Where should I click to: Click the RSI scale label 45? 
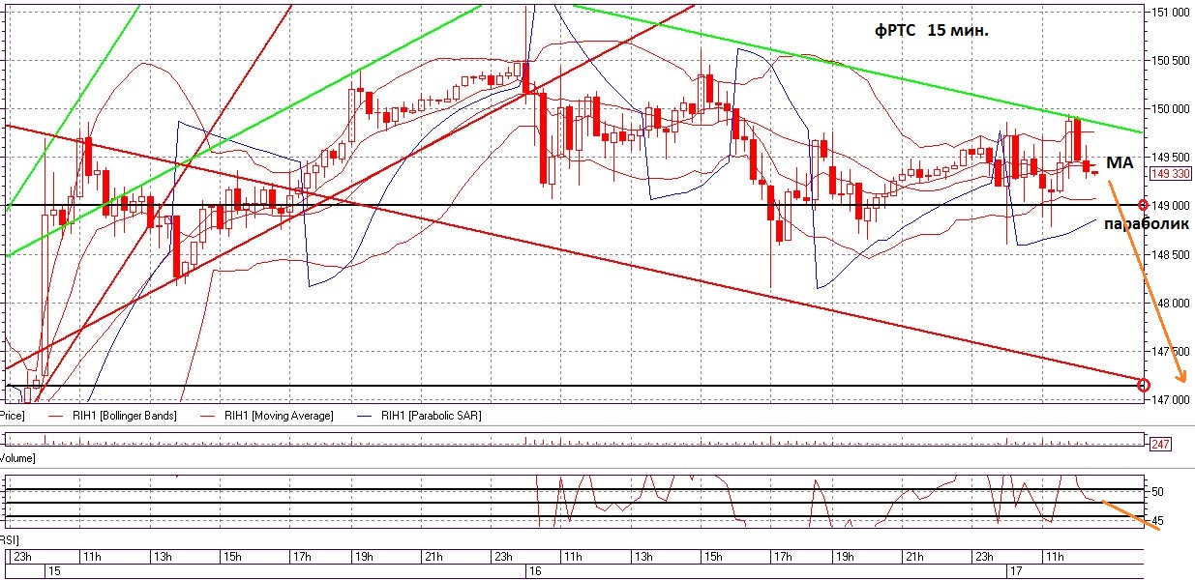tap(1156, 522)
